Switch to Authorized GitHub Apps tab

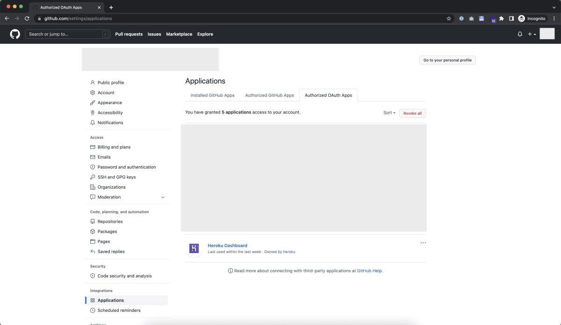[270, 95]
